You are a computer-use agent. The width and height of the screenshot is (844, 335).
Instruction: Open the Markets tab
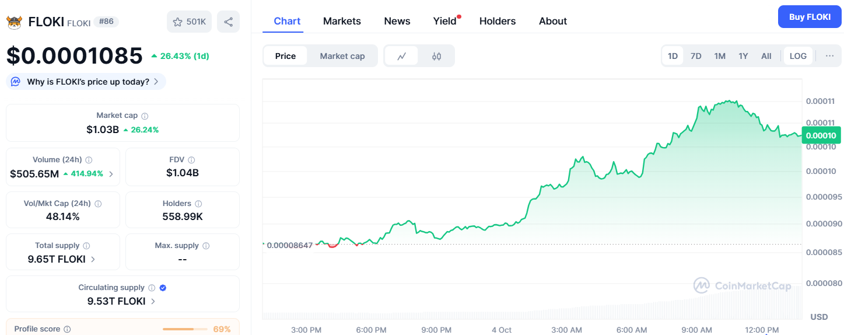tap(342, 21)
